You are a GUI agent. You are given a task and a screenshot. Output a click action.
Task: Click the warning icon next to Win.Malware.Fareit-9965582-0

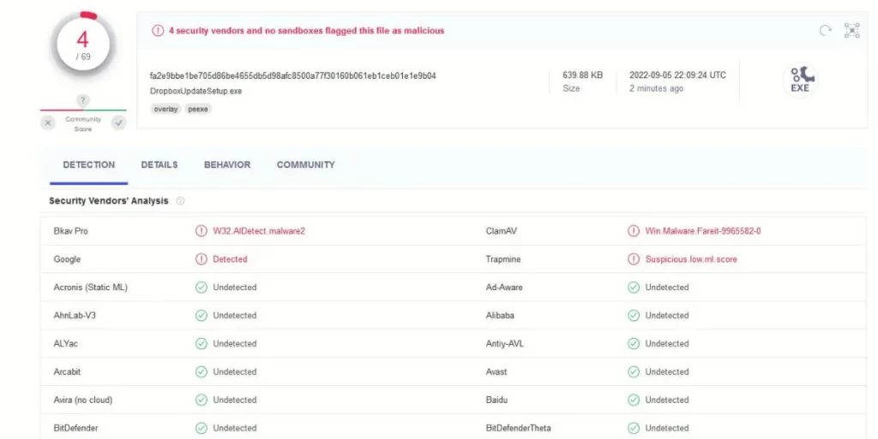(634, 231)
